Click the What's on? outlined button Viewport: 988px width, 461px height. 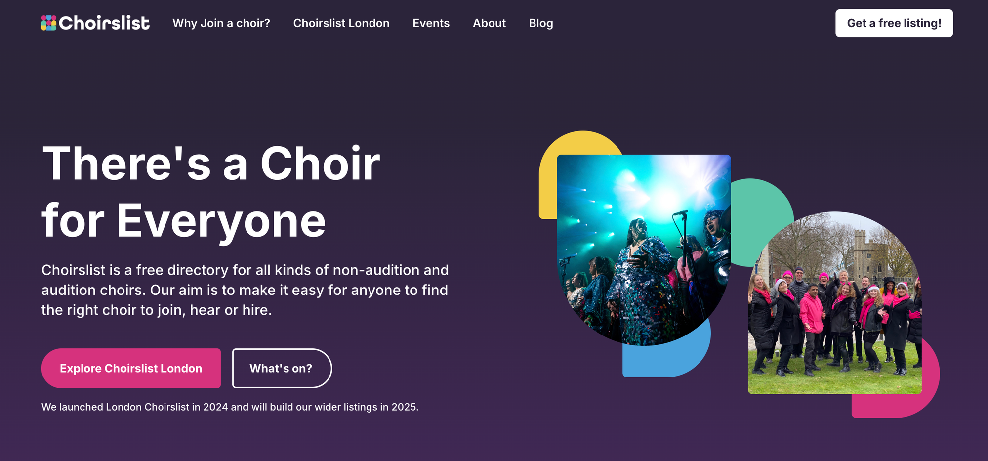coord(282,368)
